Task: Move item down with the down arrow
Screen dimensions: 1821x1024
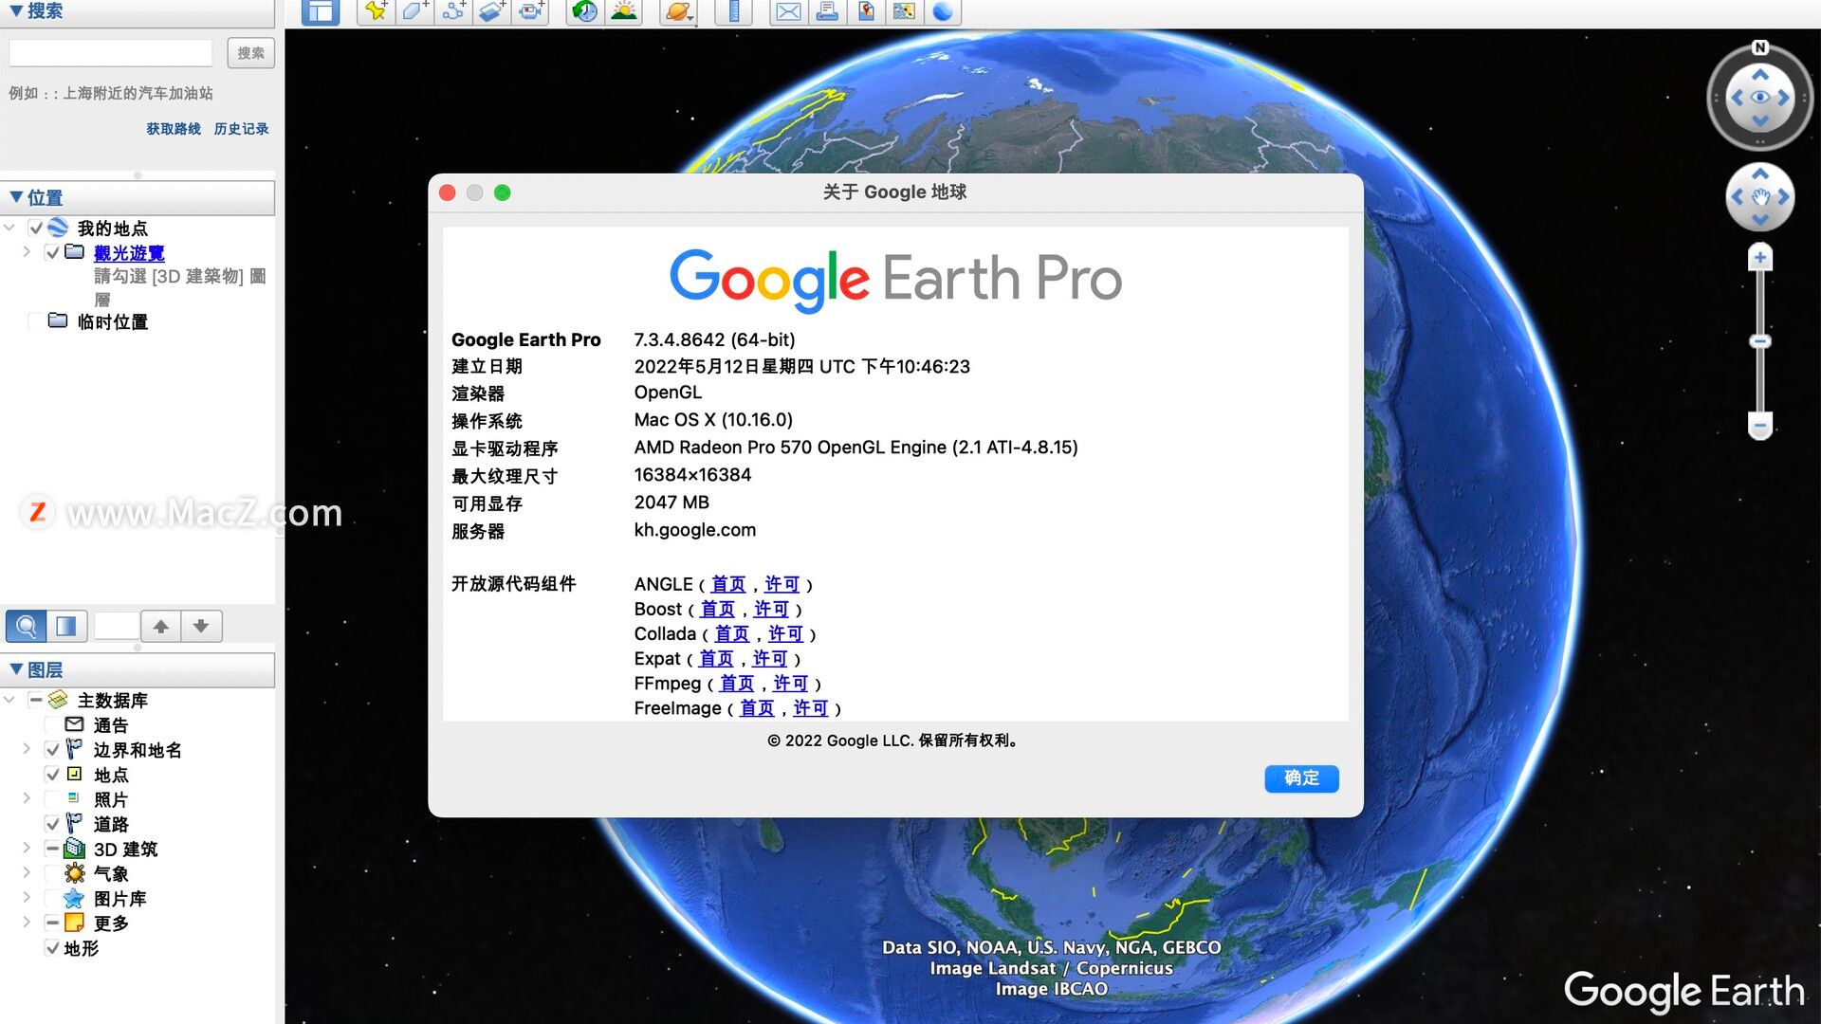Action: (x=201, y=626)
